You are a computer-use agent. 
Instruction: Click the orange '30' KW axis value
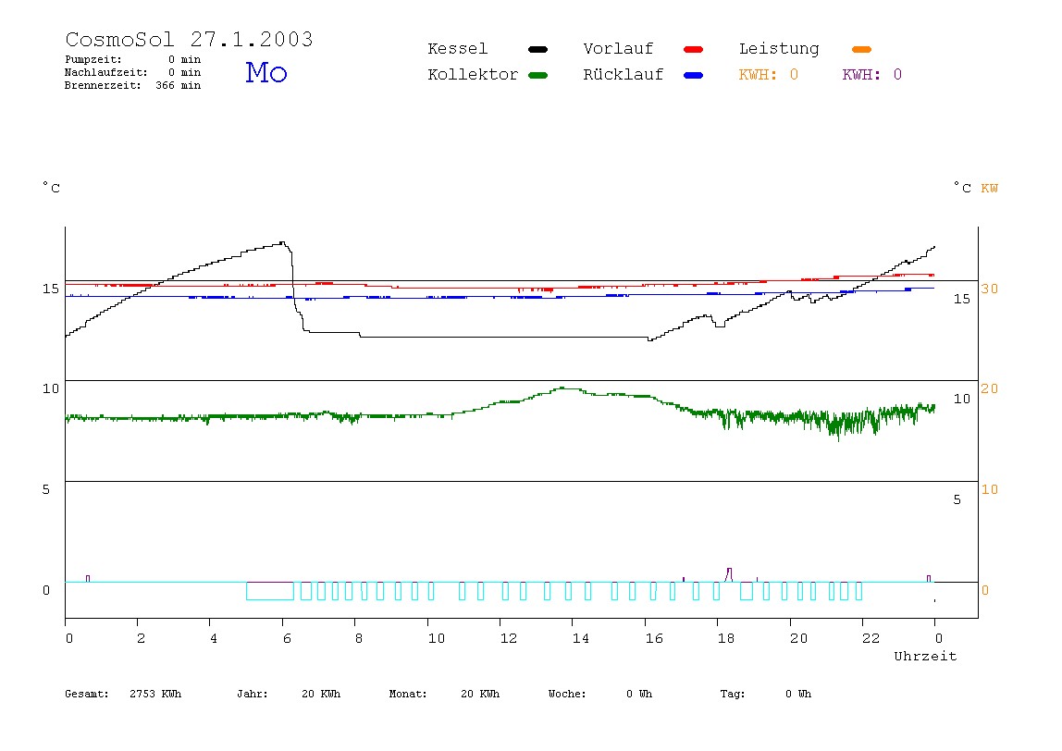point(990,289)
